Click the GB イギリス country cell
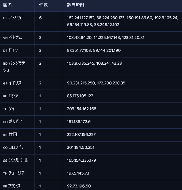 12,83
